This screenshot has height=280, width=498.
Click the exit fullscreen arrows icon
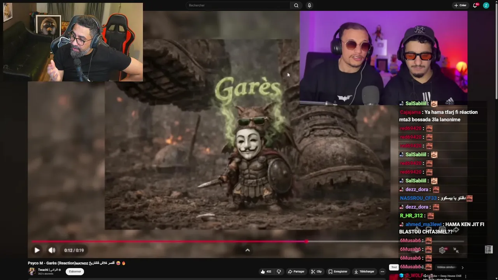[456, 250]
